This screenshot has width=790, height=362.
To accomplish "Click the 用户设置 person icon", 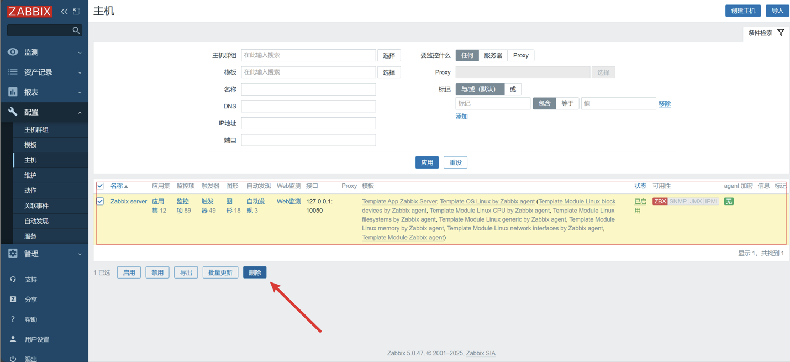I will click(13, 339).
